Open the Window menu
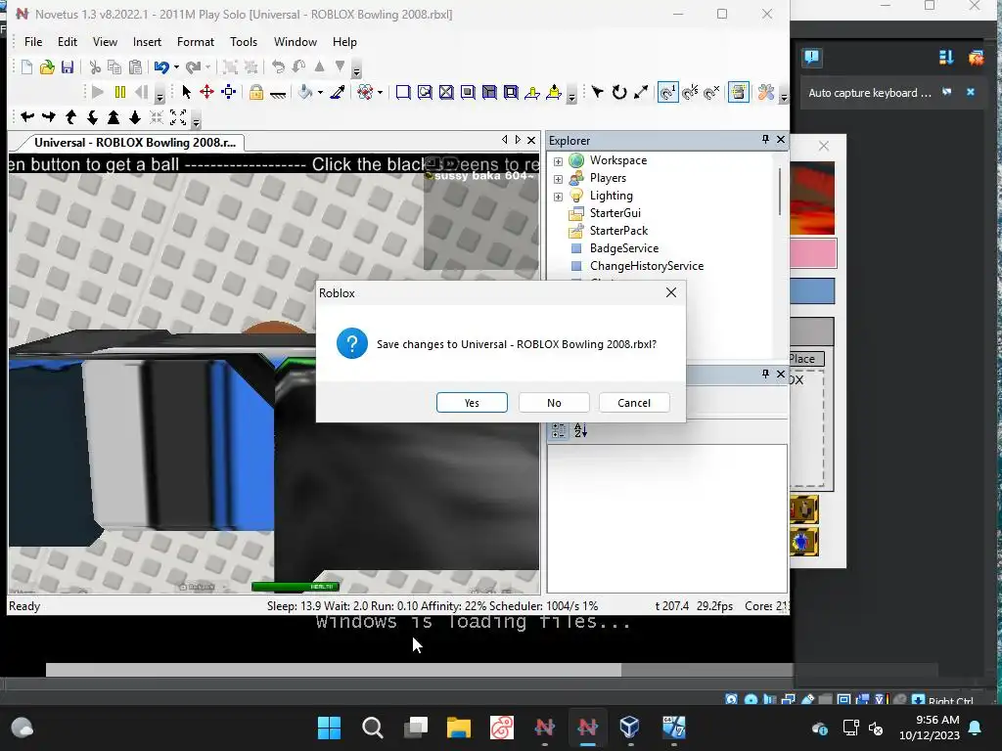 point(296,41)
